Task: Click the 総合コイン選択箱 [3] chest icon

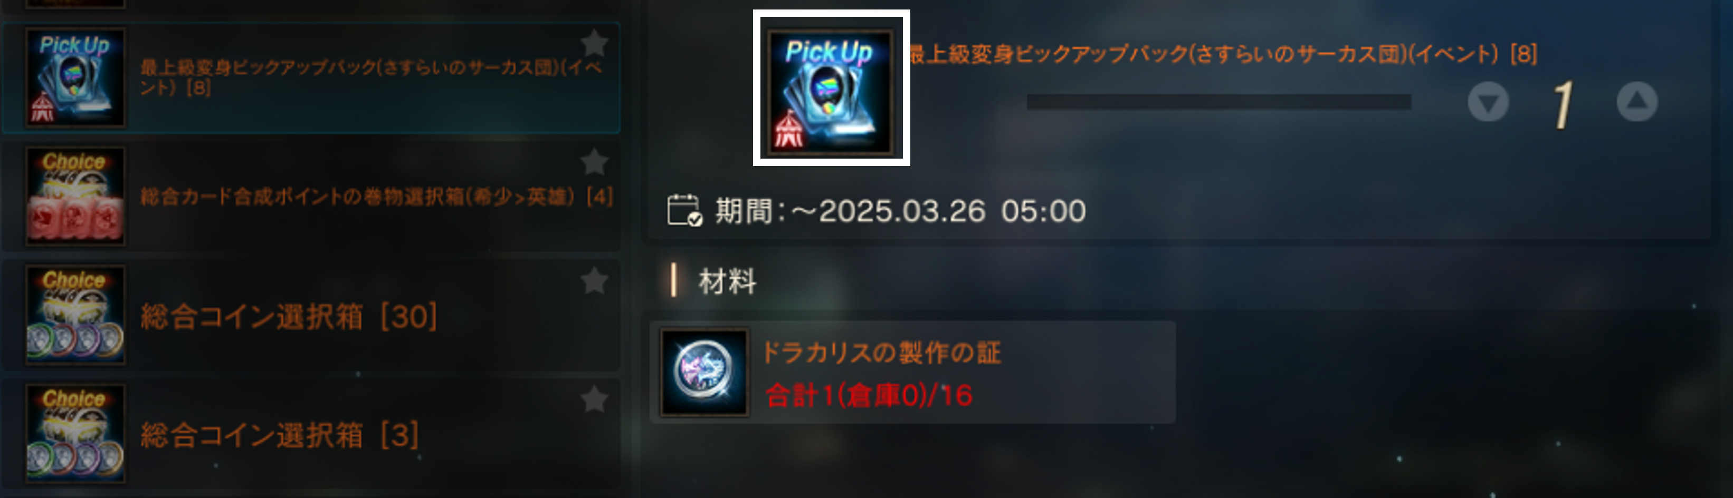Action: point(75,434)
